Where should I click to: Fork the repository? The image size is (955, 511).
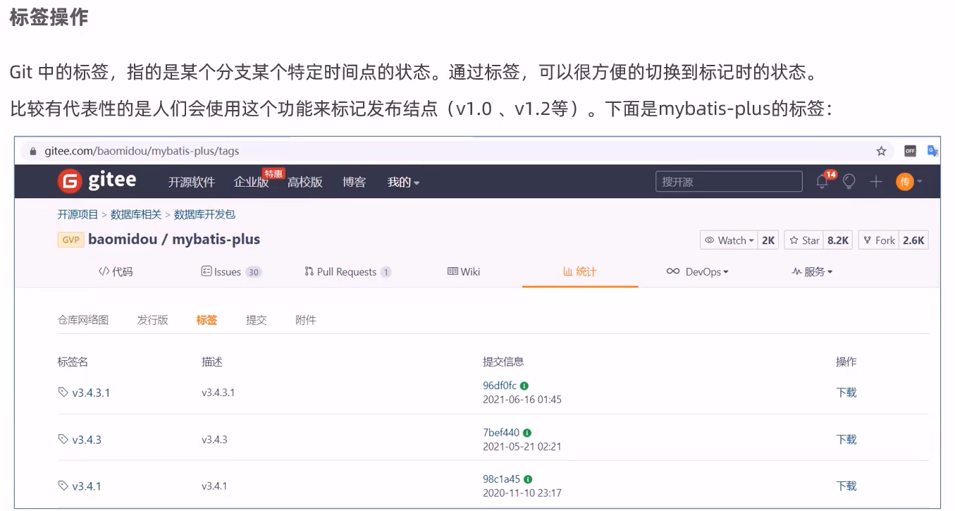(878, 240)
